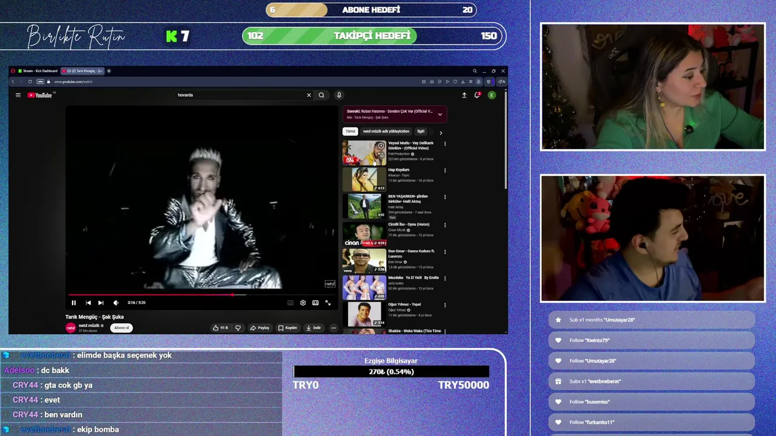Screen dimensions: 776x436
Task: Clear the search text 'hovarda'
Action: tap(309, 95)
